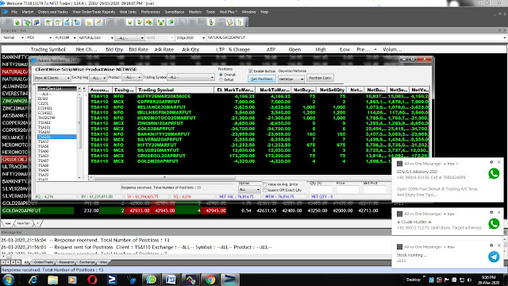Click the Get Positions button
The width and height of the screenshot is (508, 286).
pos(262,79)
